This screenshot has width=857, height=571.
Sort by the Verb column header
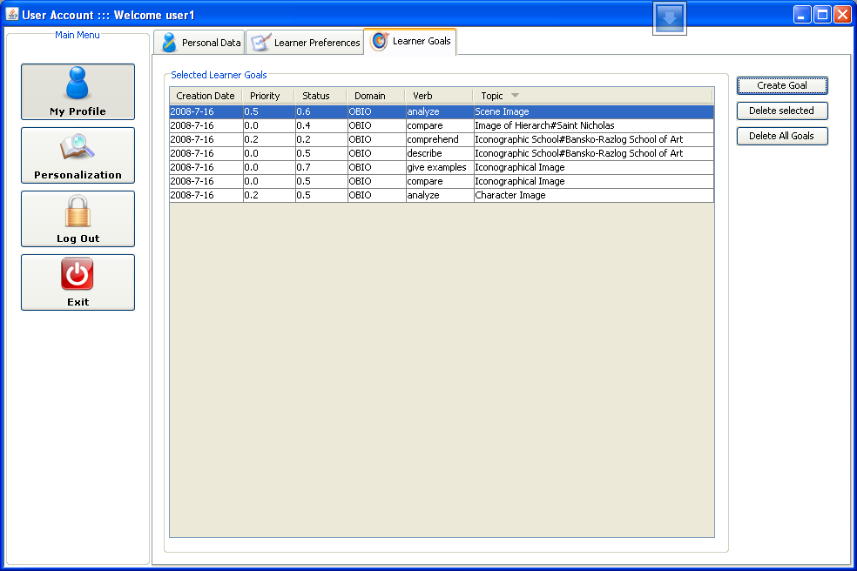click(439, 96)
